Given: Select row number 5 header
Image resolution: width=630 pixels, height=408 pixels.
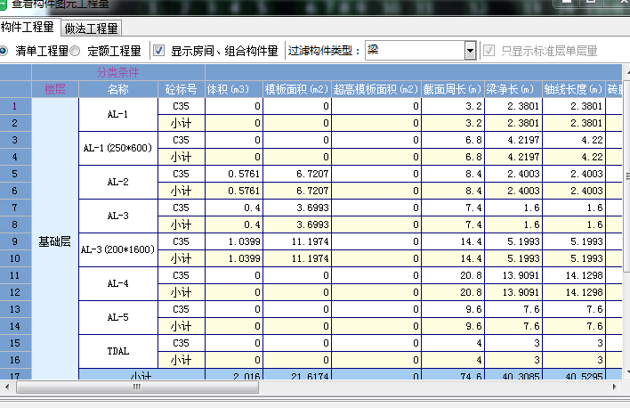Looking at the screenshot, I should 15,174.
